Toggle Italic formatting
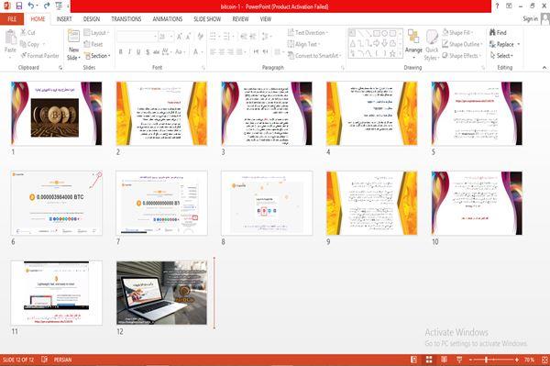Screen dimensions: 550x366 click(x=129, y=52)
